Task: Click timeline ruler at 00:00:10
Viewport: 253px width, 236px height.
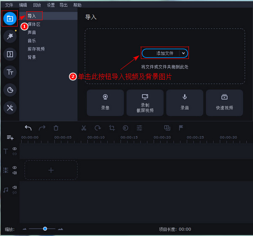Action: coord(96,137)
